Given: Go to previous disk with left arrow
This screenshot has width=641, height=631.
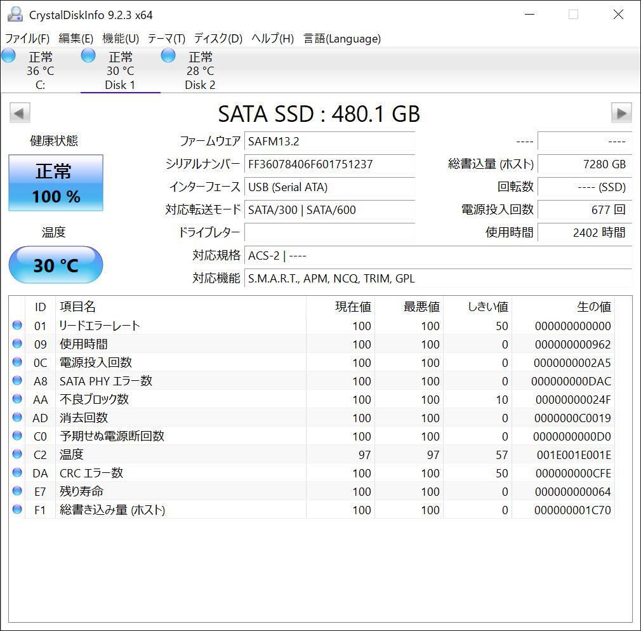Looking at the screenshot, I should [20, 113].
